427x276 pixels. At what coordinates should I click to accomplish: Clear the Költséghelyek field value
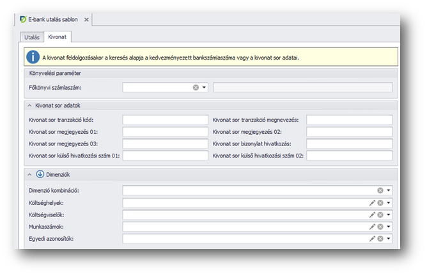[380, 202]
